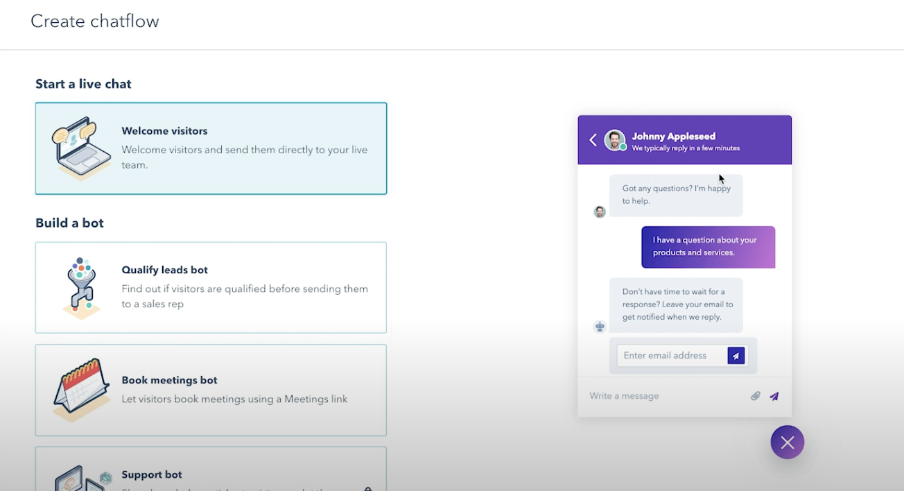Click the send icon next to email field

(x=736, y=355)
